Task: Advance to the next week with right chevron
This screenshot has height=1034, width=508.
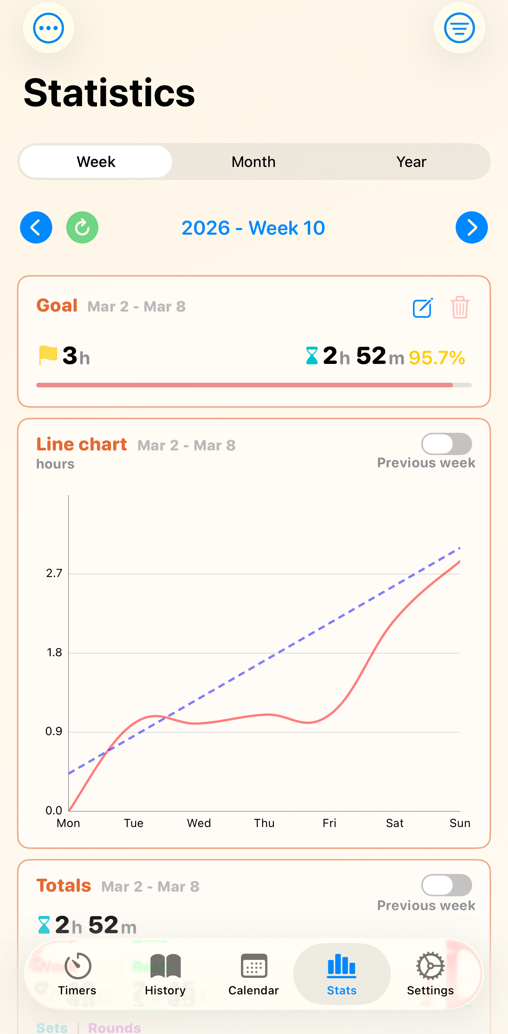Action: tap(471, 227)
